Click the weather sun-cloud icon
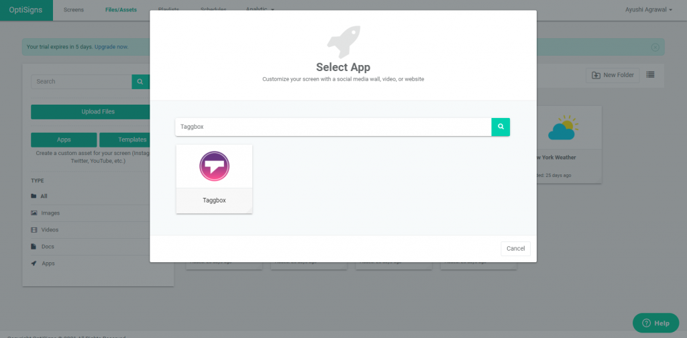687x338 pixels. click(563, 128)
